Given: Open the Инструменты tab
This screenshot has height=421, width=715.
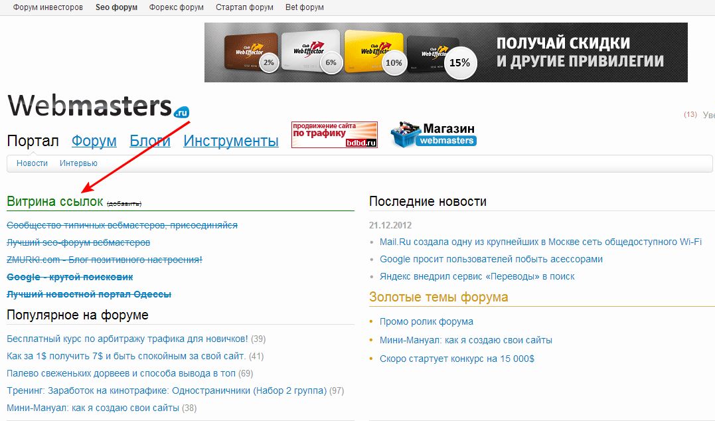Looking at the screenshot, I should click(230, 141).
